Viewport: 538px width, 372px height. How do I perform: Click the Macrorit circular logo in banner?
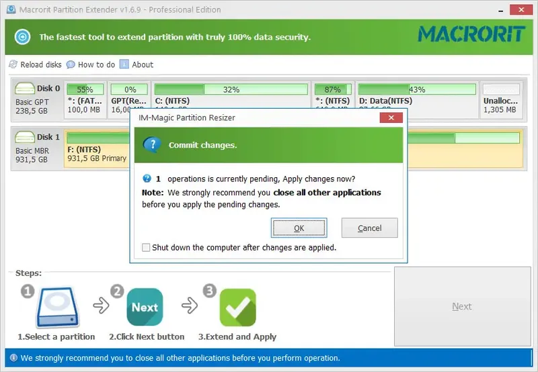pyautogui.click(x=23, y=37)
